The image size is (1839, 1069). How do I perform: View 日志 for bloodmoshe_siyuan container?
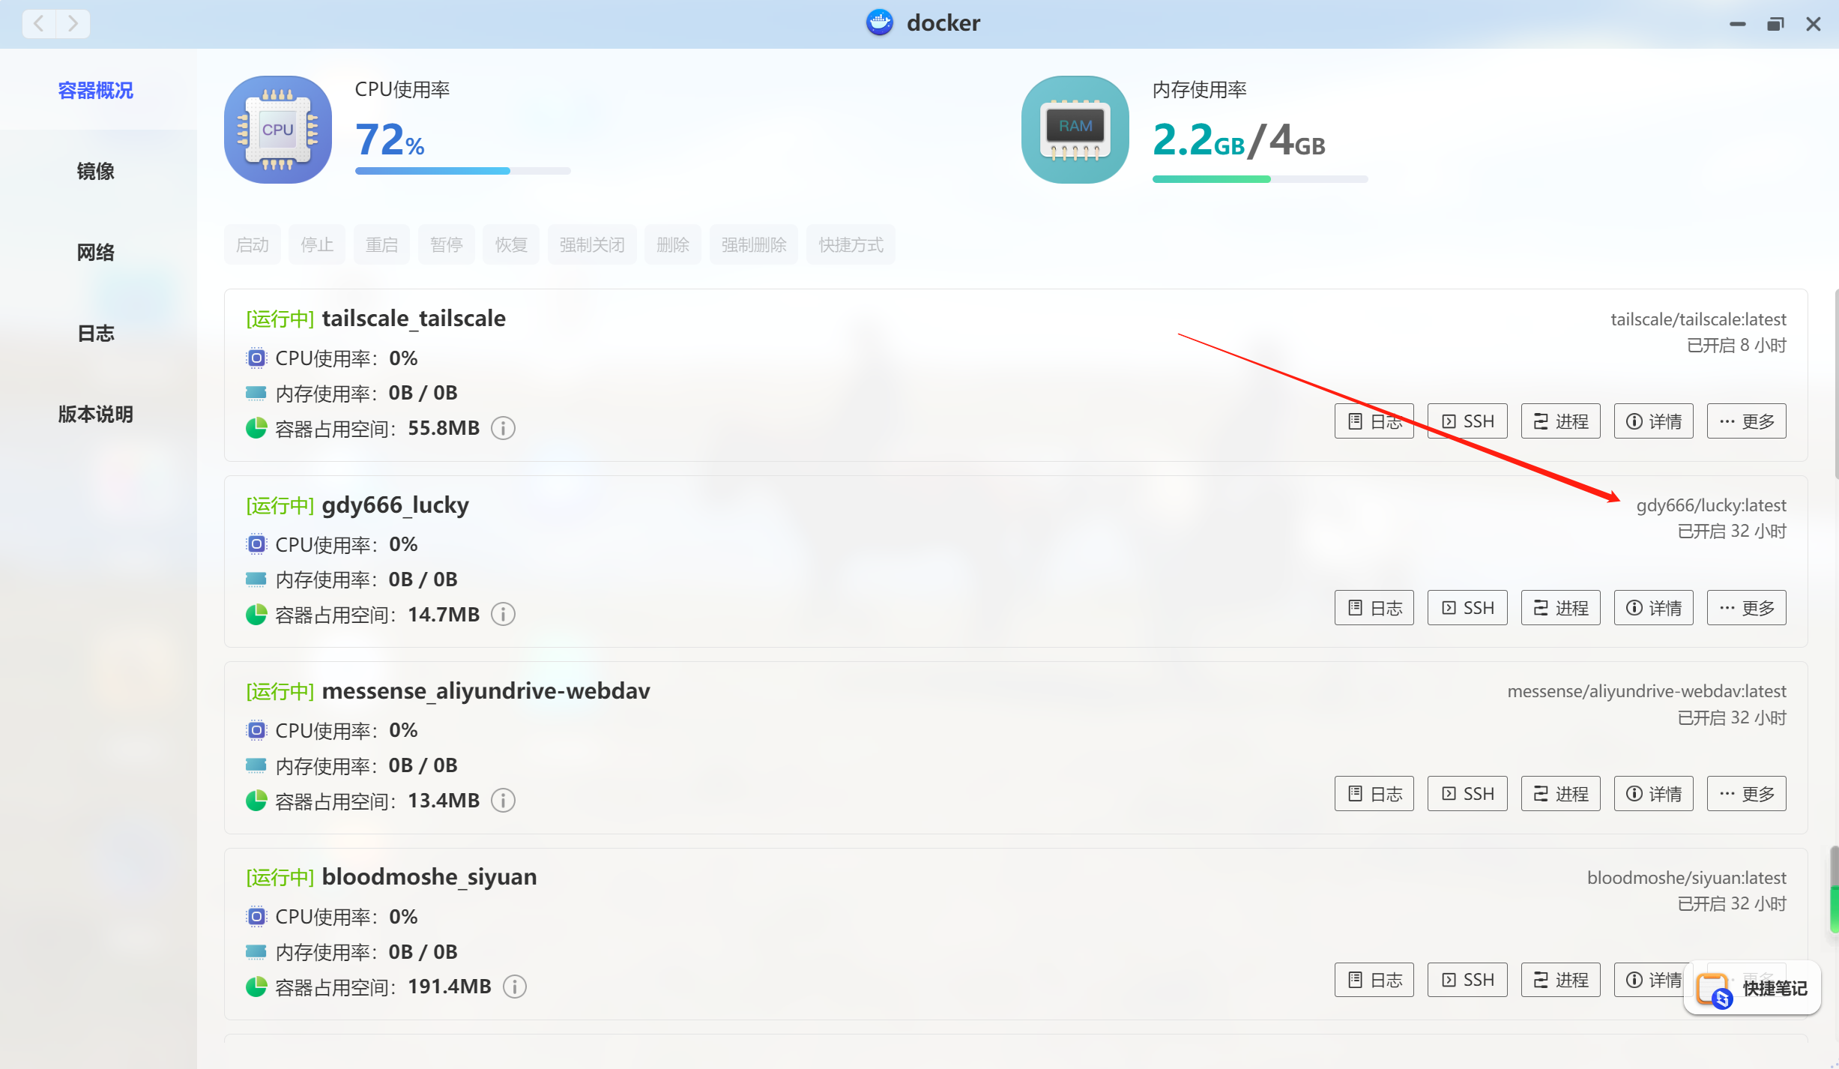[1374, 979]
